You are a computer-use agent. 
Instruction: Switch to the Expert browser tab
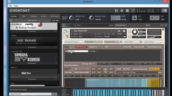click(x=44, y=16)
